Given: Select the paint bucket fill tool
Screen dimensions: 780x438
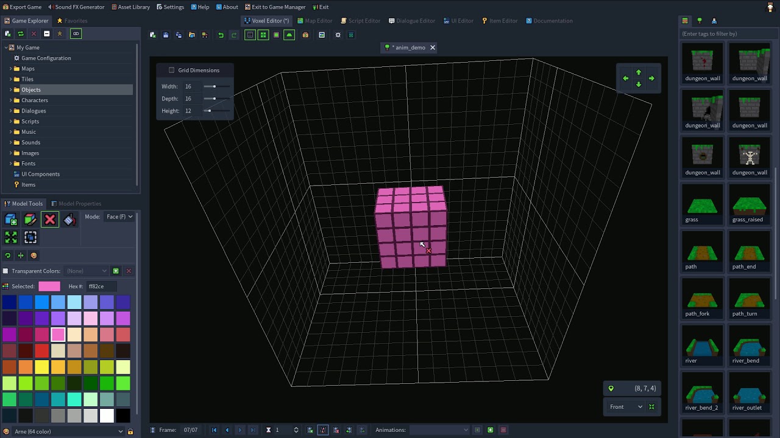Looking at the screenshot, I should coord(69,219).
